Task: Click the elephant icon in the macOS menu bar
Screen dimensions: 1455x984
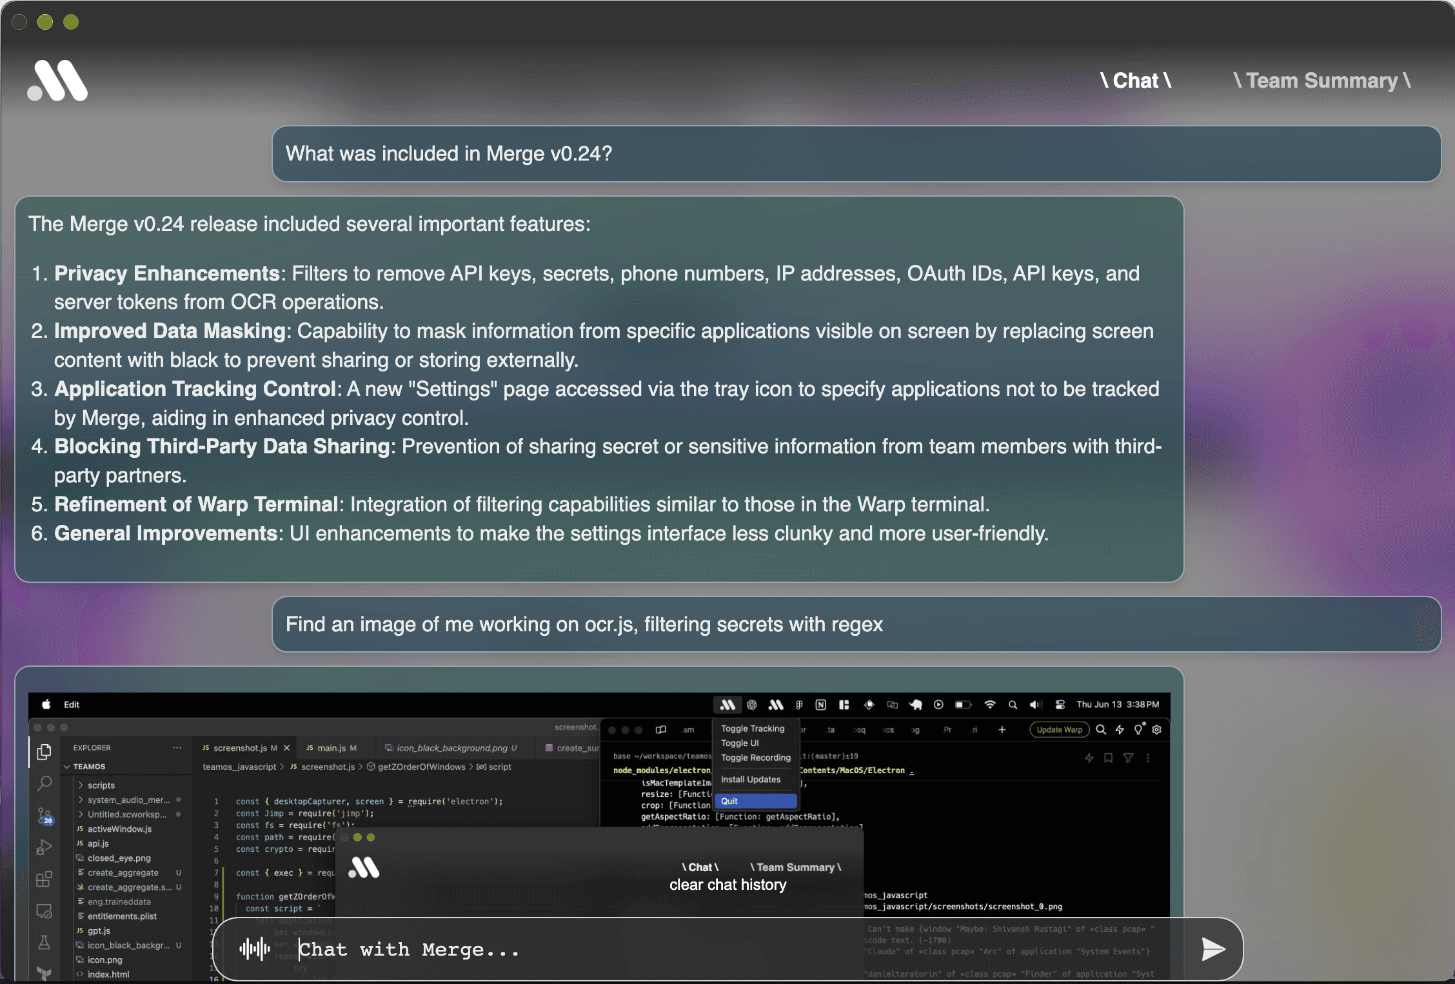Action: pos(916,705)
